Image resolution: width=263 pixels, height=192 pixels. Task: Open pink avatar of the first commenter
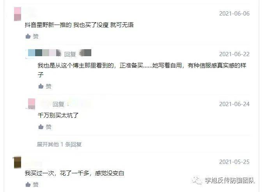click(x=18, y=14)
